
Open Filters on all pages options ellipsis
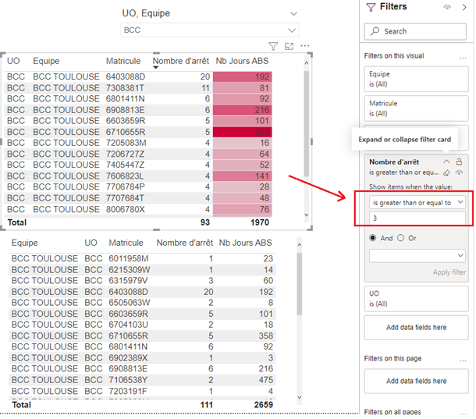(463, 414)
